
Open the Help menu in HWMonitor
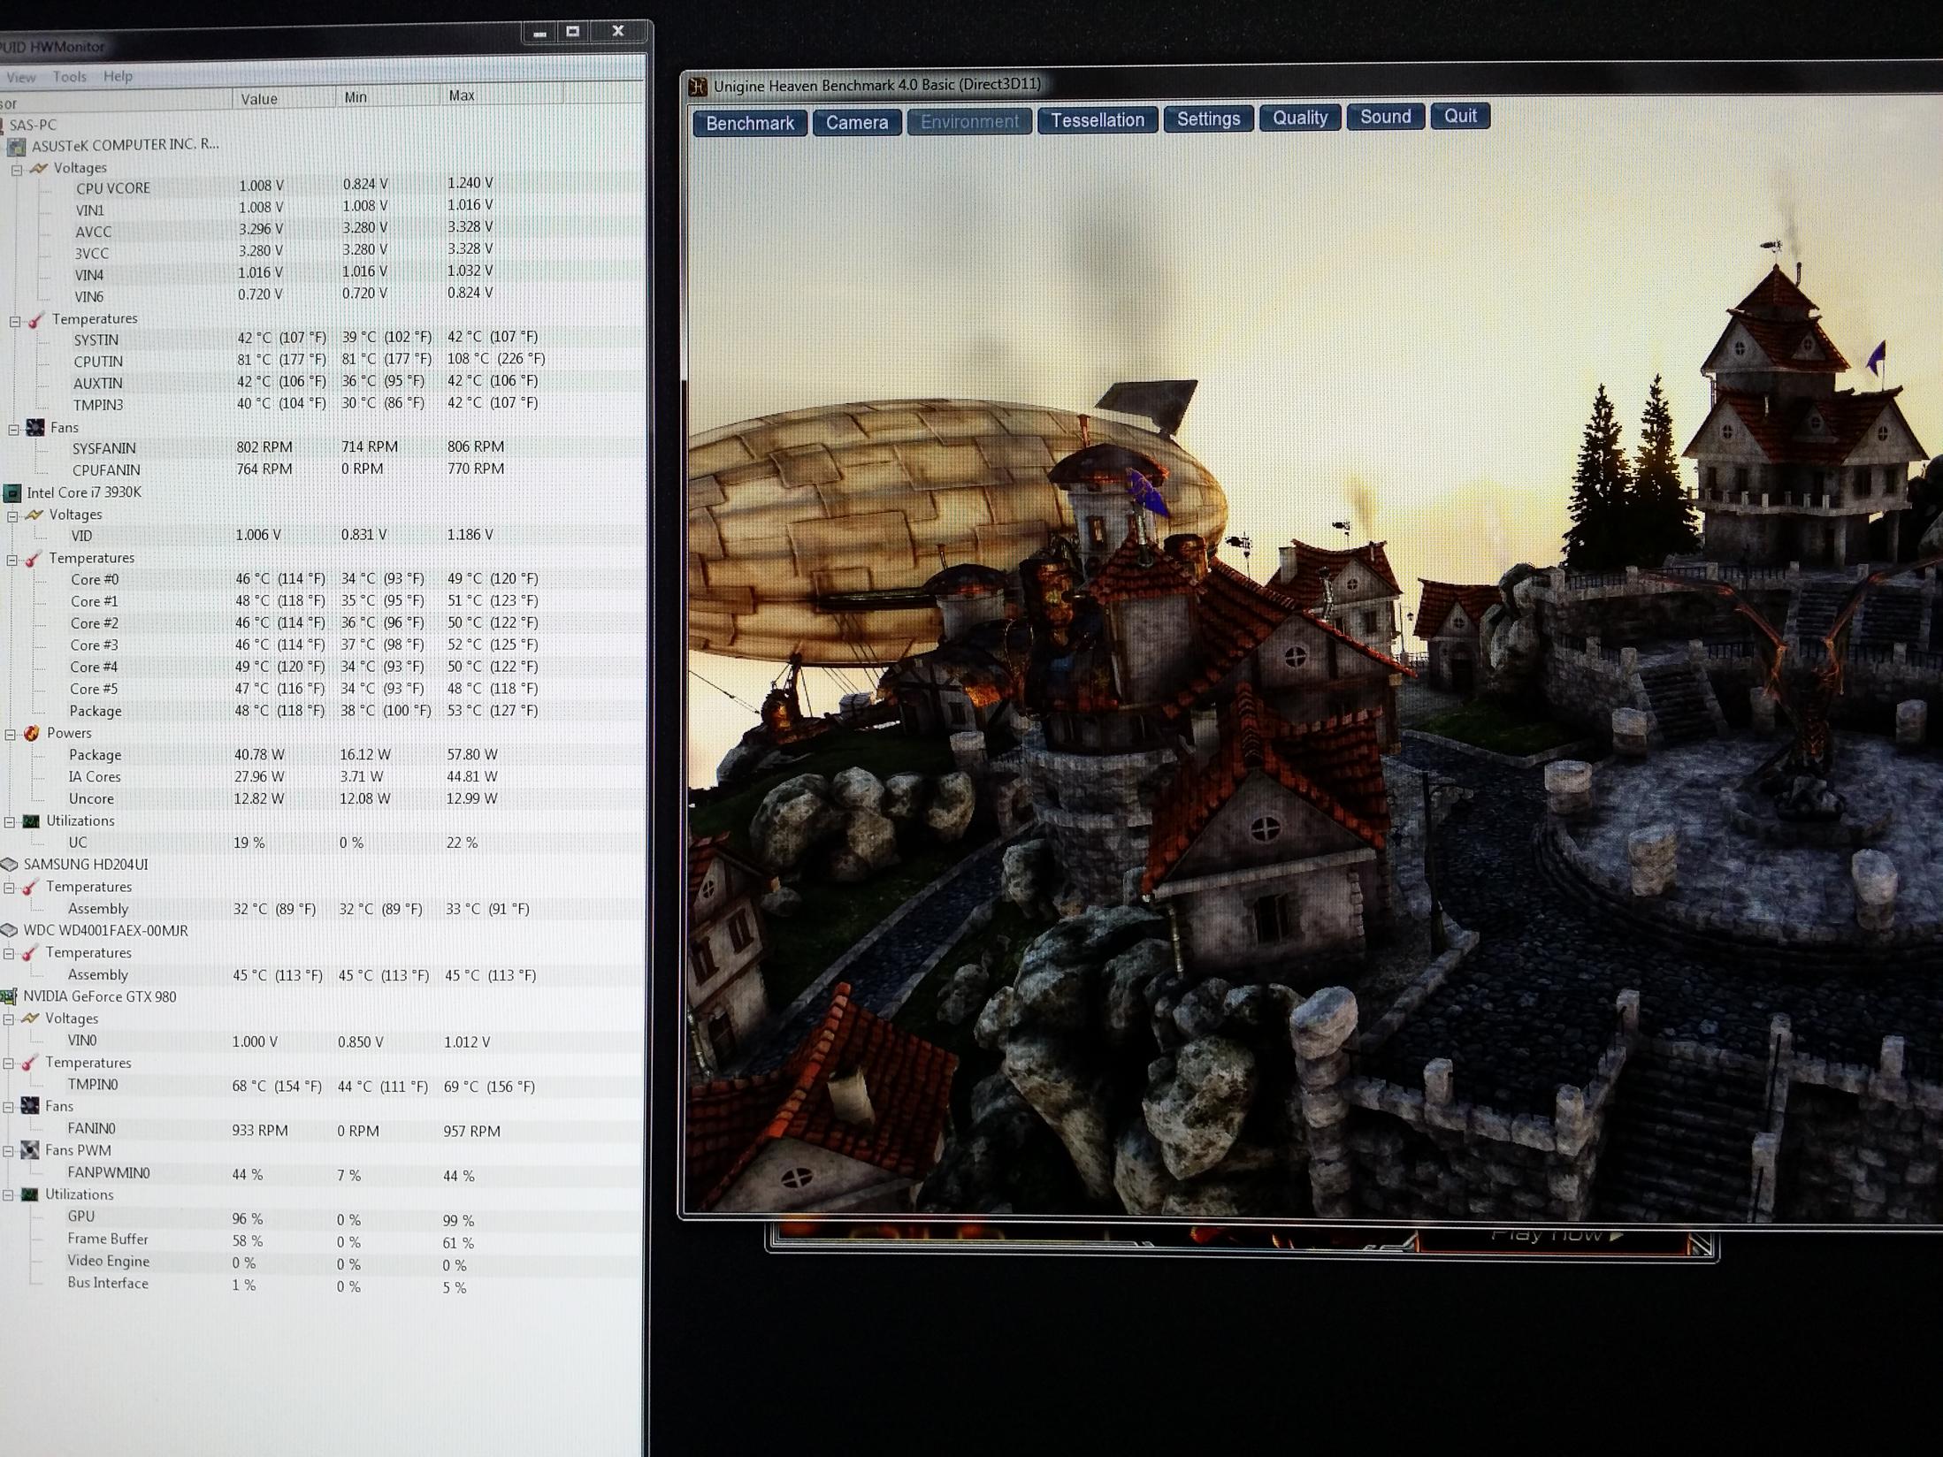click(118, 76)
